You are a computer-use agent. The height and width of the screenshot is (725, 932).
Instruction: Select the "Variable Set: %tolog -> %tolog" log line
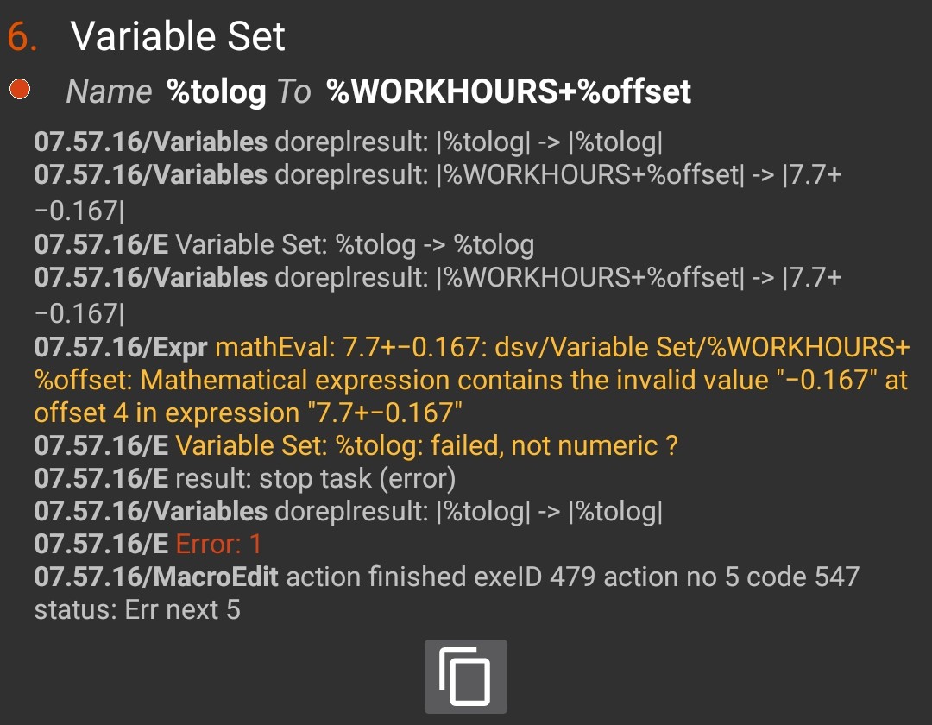[354, 245]
